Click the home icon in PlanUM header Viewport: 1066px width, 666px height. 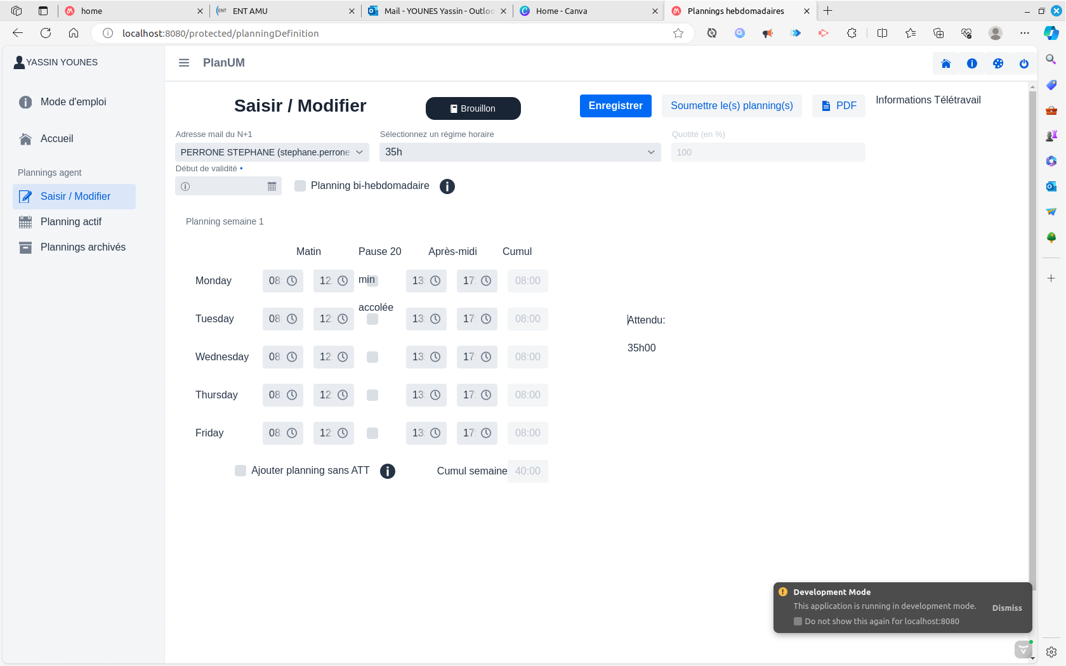click(x=946, y=63)
